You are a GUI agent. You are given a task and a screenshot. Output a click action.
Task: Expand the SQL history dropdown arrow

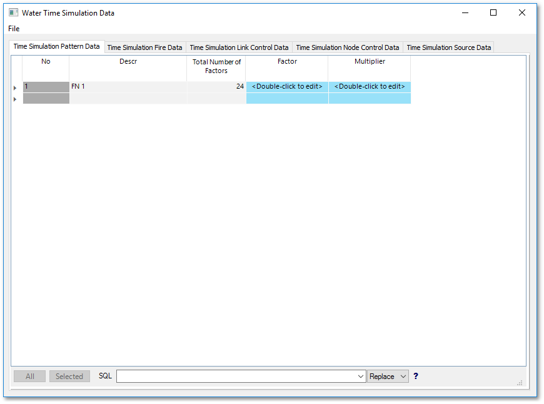[361, 377]
